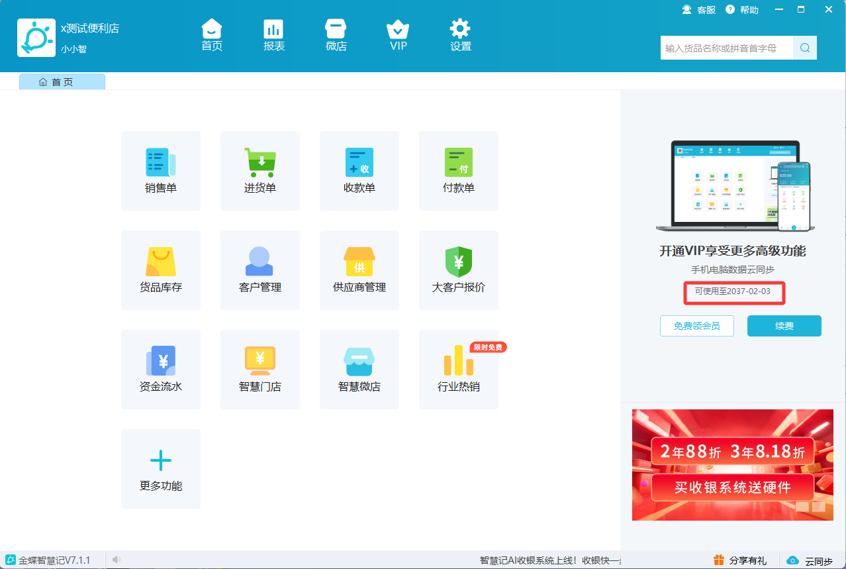Open the 销售单 sales order module

tap(161, 171)
